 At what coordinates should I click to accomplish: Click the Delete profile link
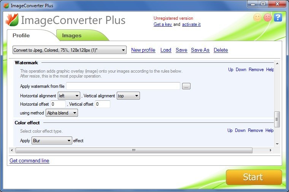click(221, 50)
